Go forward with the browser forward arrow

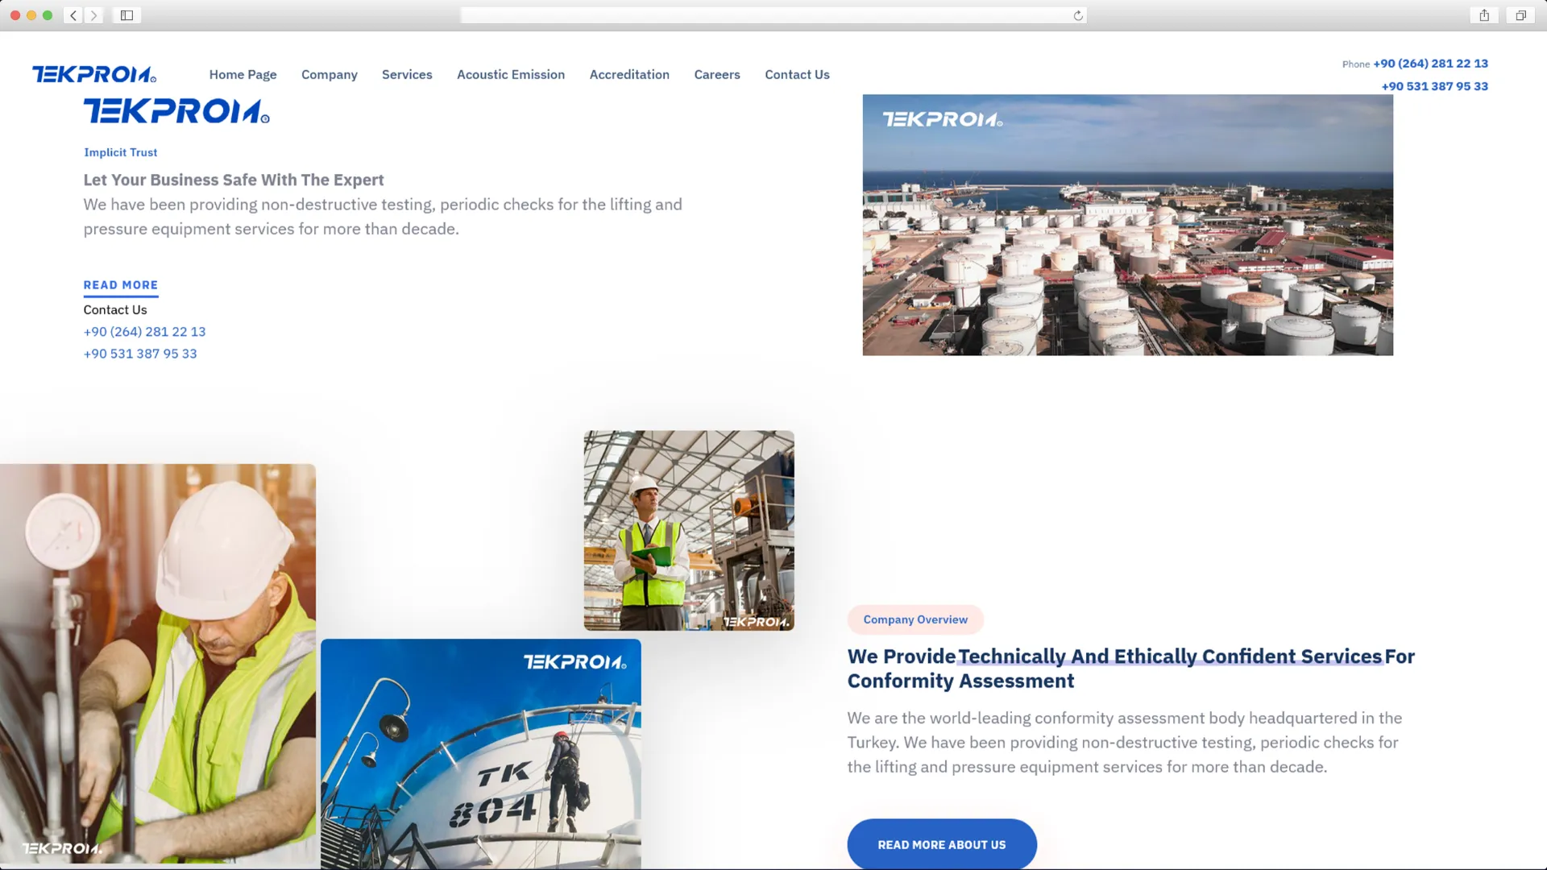tap(93, 15)
